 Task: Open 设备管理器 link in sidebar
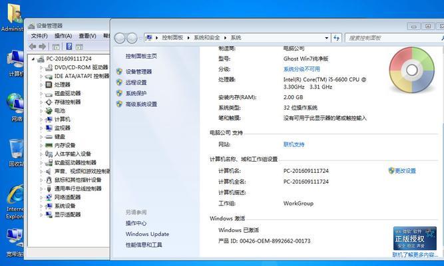click(138, 72)
